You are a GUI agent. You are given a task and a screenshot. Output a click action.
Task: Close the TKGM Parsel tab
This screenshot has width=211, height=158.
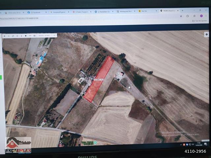click(178, 11)
